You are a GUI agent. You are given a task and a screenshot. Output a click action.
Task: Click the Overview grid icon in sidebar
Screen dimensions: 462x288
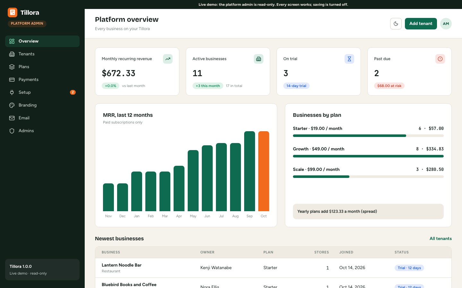coord(12,41)
